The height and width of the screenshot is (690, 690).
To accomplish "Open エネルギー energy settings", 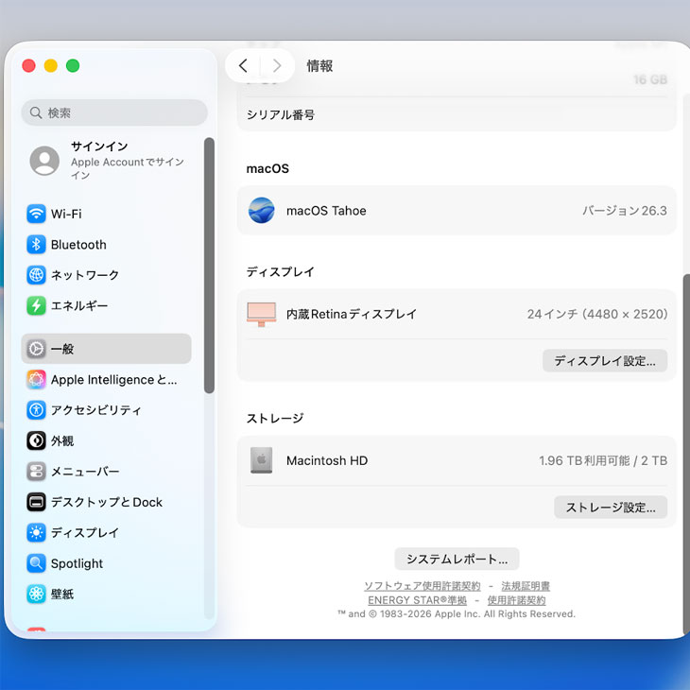I will pyautogui.click(x=78, y=306).
